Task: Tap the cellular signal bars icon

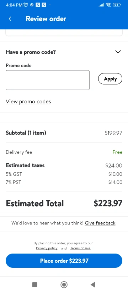Action: tap(101, 5)
